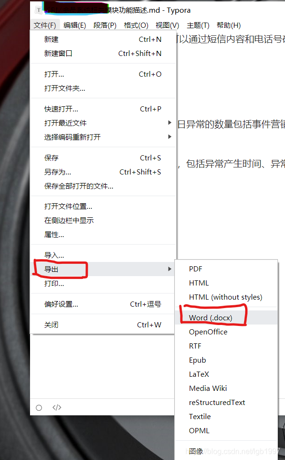Expand the 选择编码重新打开 submenu arrow
The height and width of the screenshot is (460, 285).
(169, 137)
